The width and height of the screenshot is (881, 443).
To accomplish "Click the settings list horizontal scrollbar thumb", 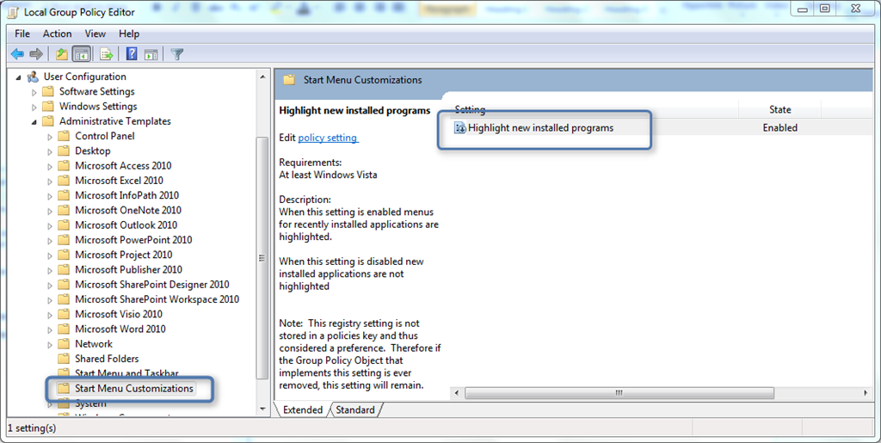I will click(619, 393).
